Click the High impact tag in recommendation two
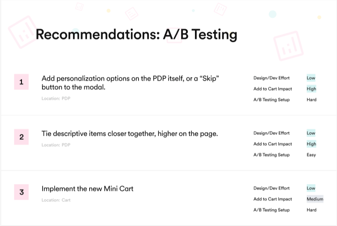The width and height of the screenshot is (337, 226). tap(311, 144)
